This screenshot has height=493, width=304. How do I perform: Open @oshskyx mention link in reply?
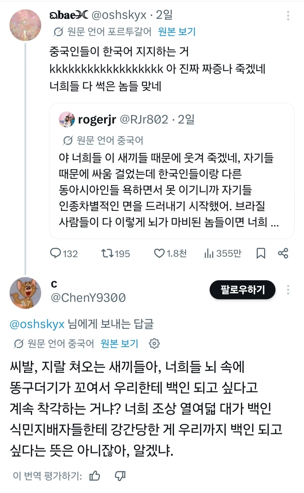37,324
